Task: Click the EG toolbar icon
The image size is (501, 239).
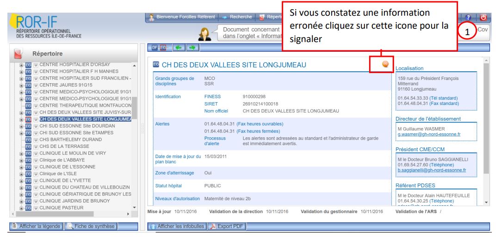Action: pyautogui.click(x=163, y=47)
